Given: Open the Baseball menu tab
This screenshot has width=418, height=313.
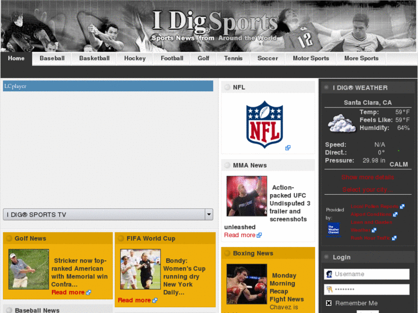Looking at the screenshot, I should 52,59.
